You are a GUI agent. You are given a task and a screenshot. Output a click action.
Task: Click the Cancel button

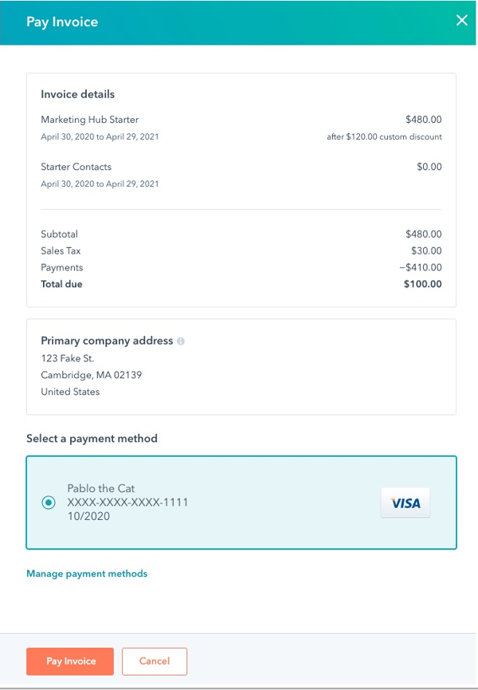(155, 661)
